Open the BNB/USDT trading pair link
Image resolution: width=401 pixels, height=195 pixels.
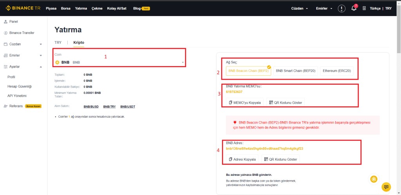pyautogui.click(x=128, y=107)
